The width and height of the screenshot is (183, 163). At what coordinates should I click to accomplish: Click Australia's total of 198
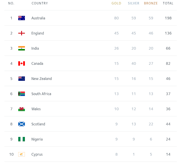tap(168, 18)
